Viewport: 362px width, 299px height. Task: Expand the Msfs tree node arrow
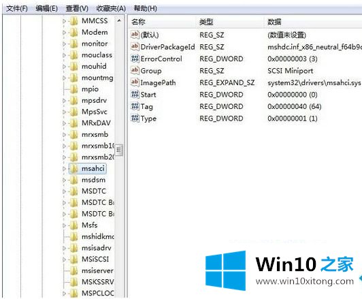64,225
